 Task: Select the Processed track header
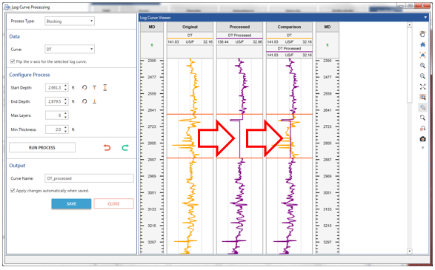[x=239, y=27]
